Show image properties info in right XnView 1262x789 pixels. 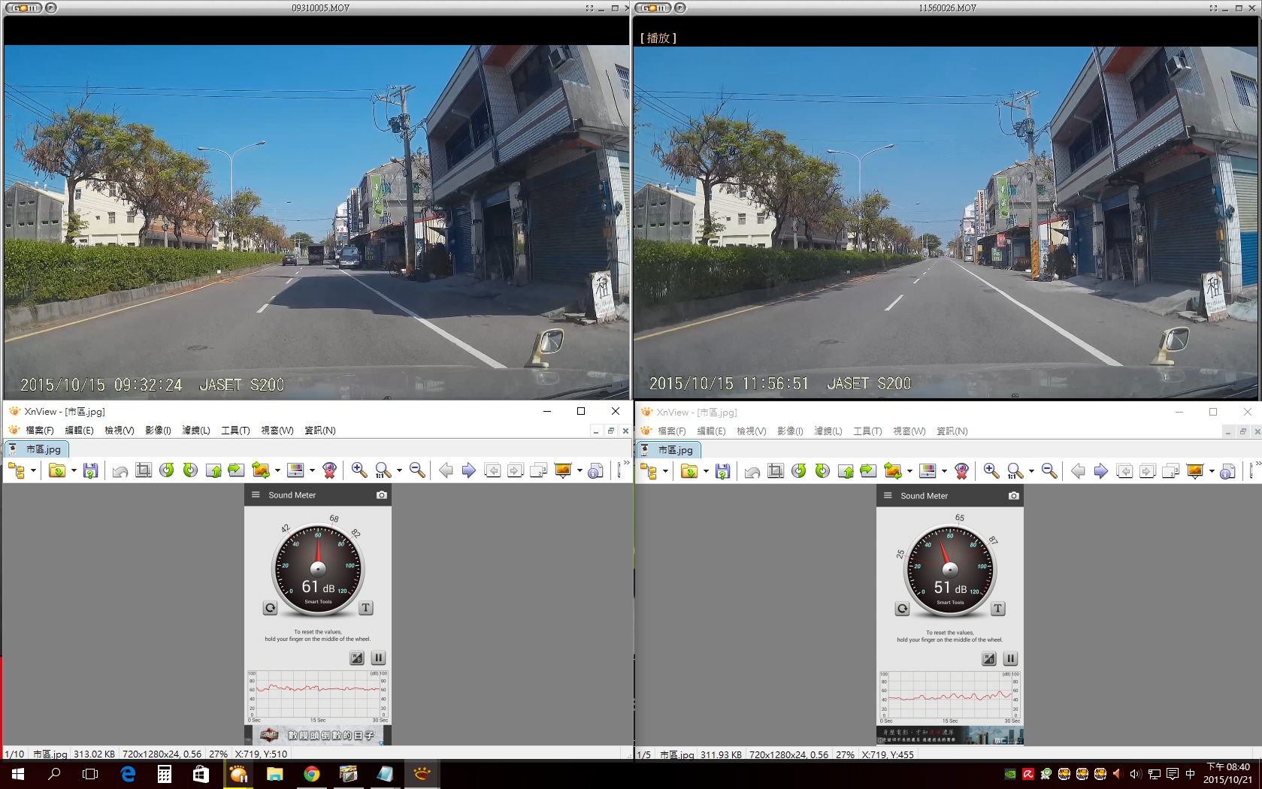coord(1227,471)
